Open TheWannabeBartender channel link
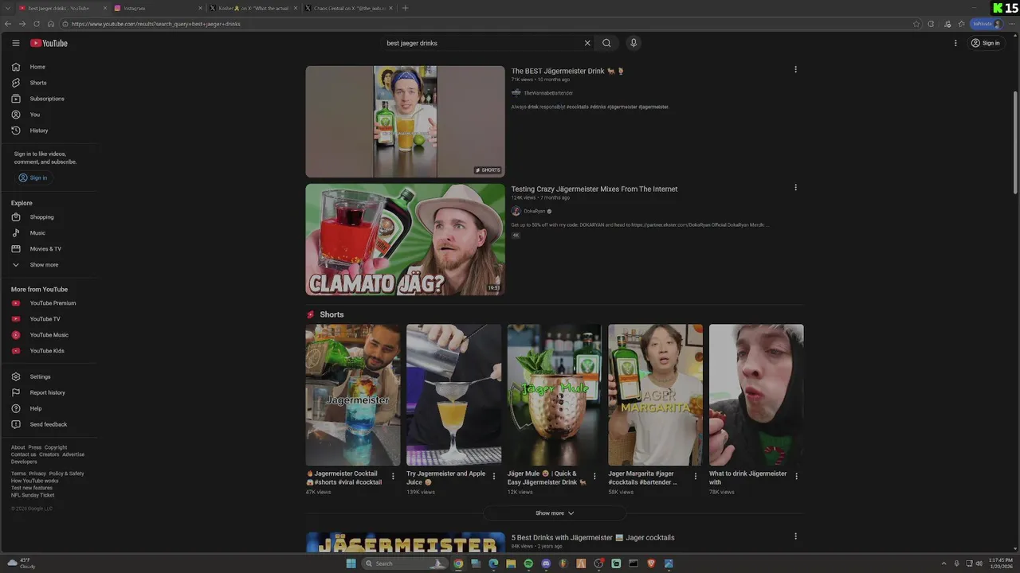This screenshot has height=573, width=1020. click(x=548, y=93)
